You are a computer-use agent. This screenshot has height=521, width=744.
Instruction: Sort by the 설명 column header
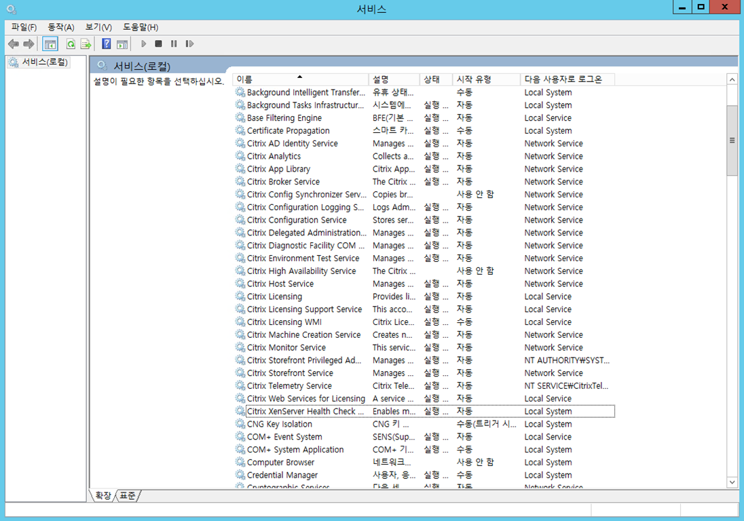click(x=394, y=79)
